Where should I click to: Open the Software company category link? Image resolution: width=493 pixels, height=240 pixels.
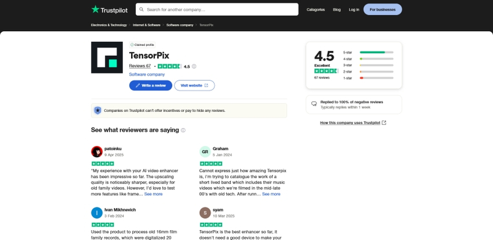tap(147, 74)
